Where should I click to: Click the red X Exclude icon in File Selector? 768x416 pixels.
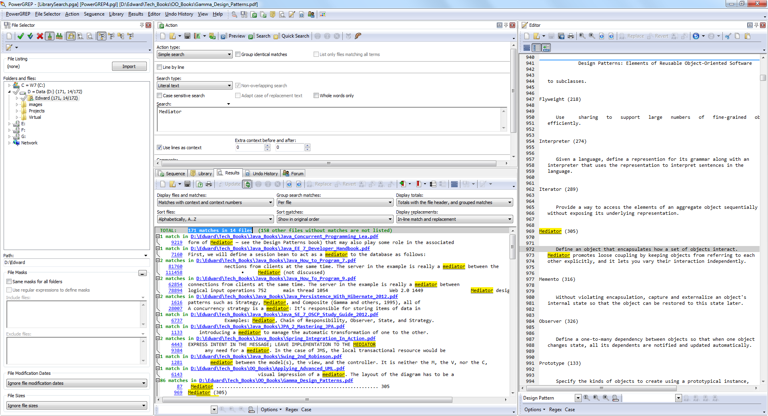pyautogui.click(x=40, y=36)
